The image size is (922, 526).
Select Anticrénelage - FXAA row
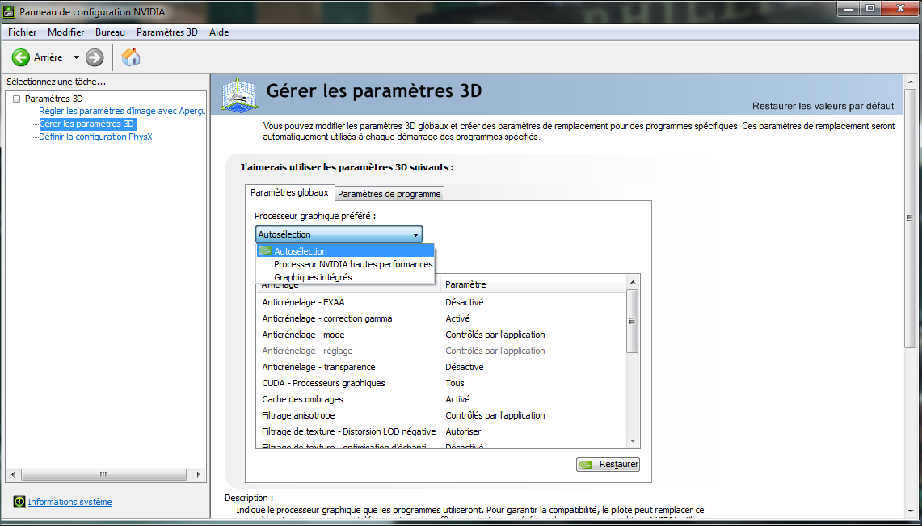click(440, 302)
